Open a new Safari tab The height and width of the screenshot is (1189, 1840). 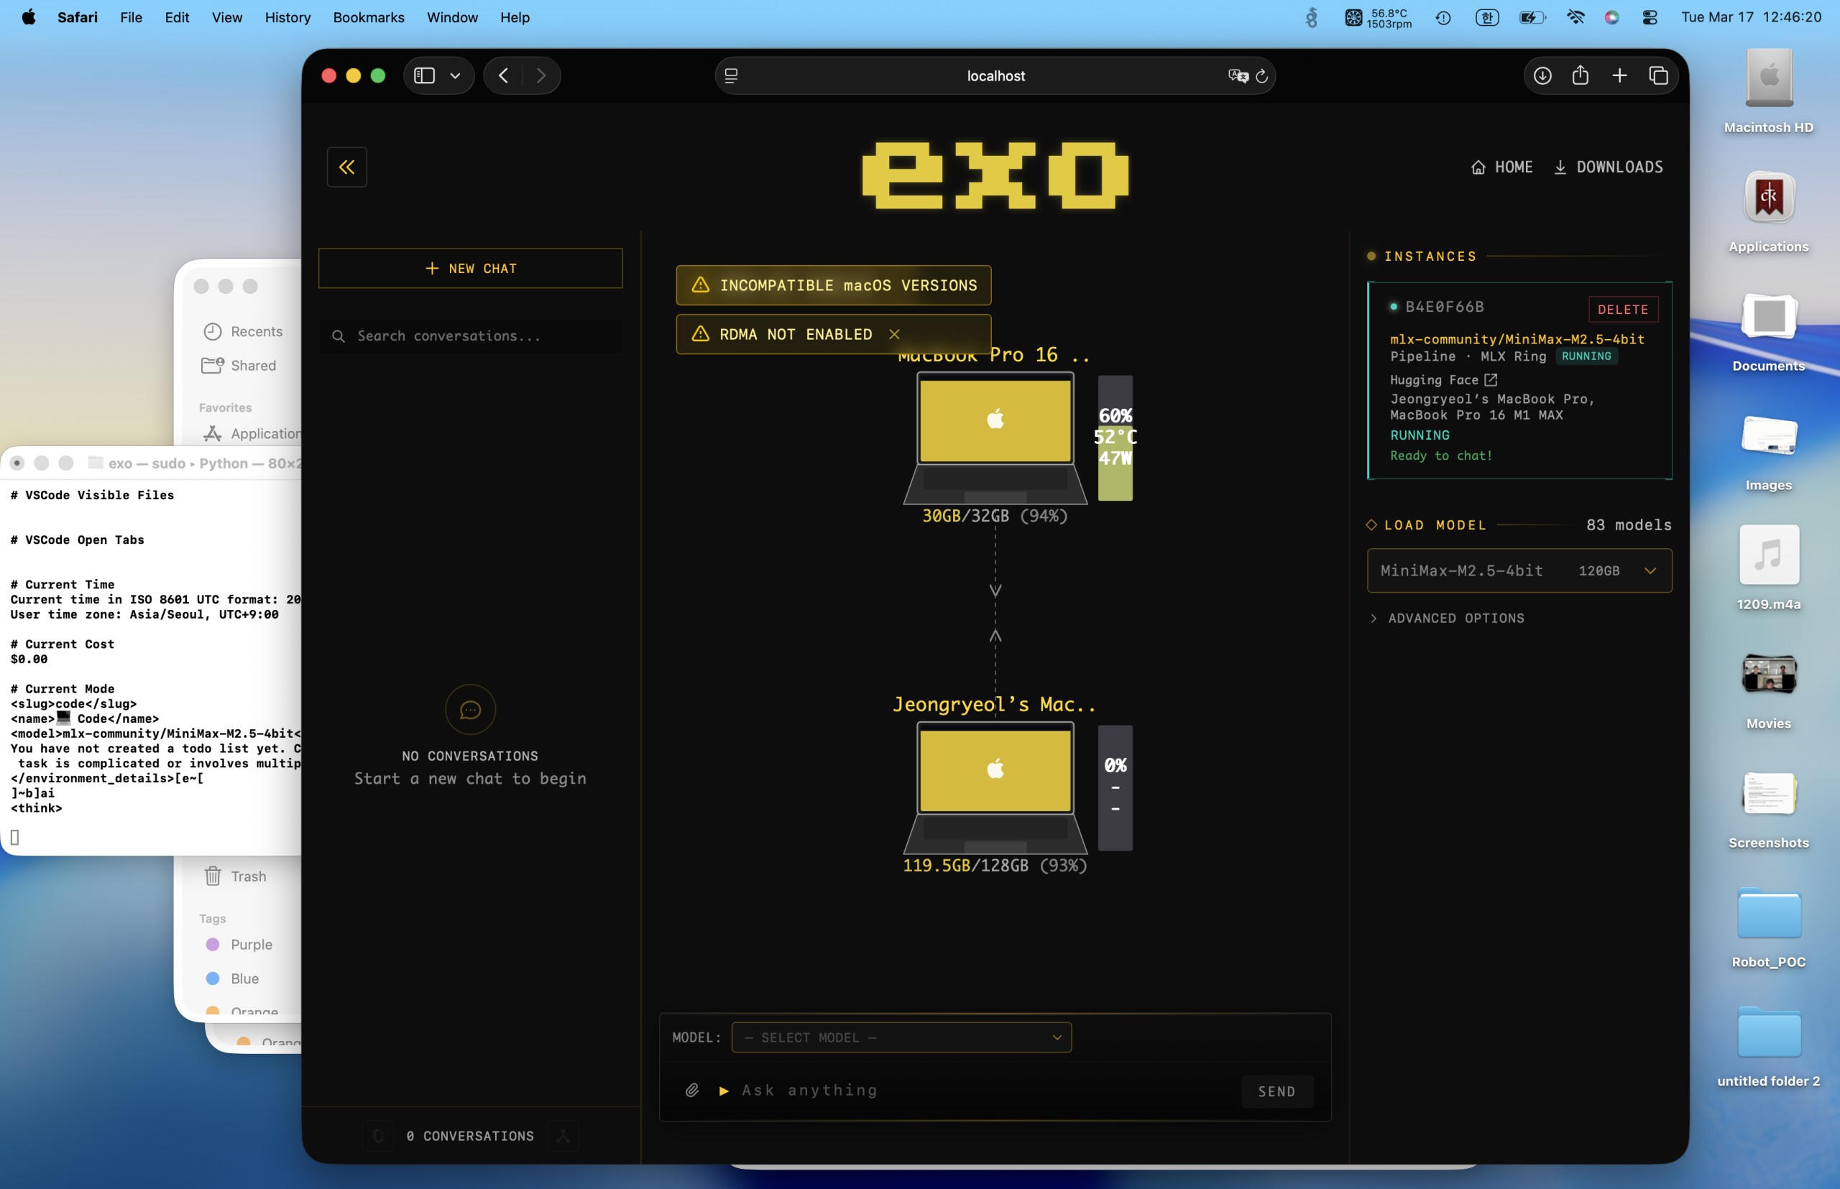pos(1620,75)
